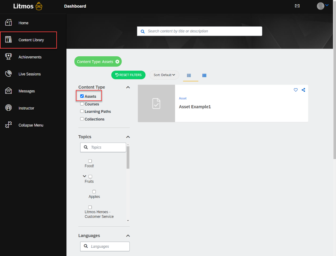
Task: Open the user profile avatar
Action: click(320, 6)
